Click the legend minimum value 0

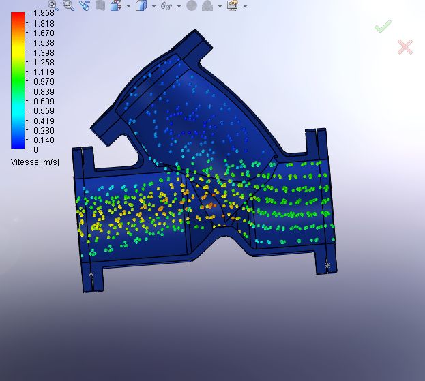(x=35, y=149)
